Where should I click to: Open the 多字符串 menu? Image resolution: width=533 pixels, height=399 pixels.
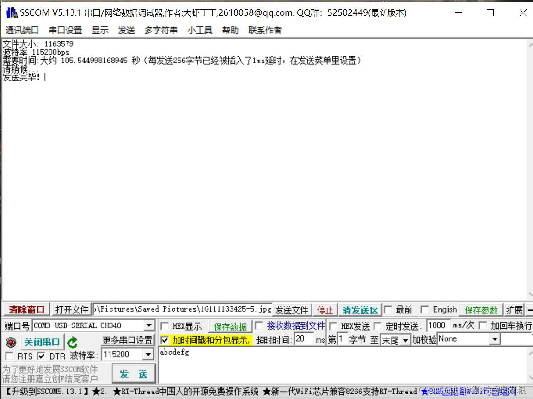point(161,30)
